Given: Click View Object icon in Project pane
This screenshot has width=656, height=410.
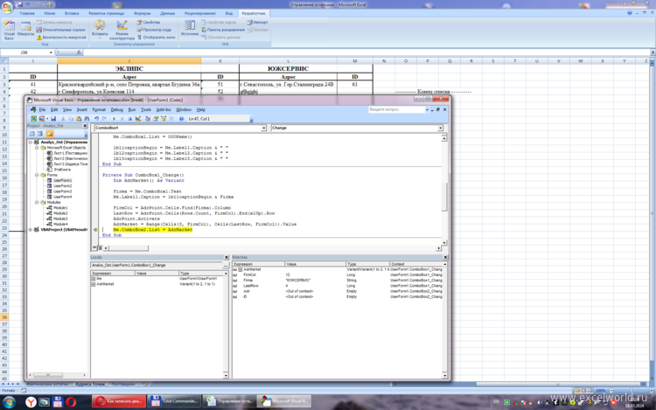Looking at the screenshot, I should 40,134.
